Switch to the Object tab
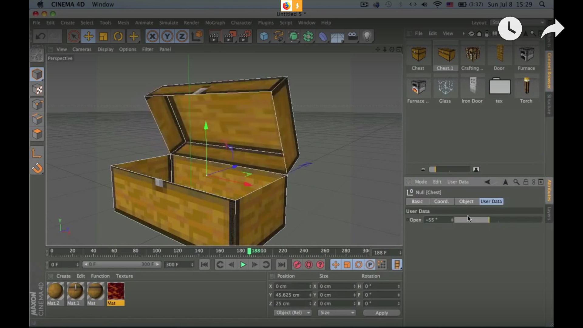Viewport: 583px width, 328px height. [466, 201]
